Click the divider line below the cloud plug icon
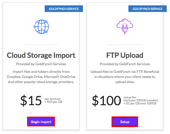Image resolution: width=170 pixels, height=134 pixels. pos(125,45)
